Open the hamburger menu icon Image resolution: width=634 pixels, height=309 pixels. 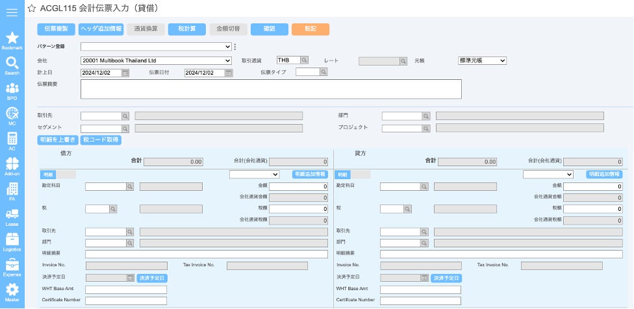tap(12, 11)
